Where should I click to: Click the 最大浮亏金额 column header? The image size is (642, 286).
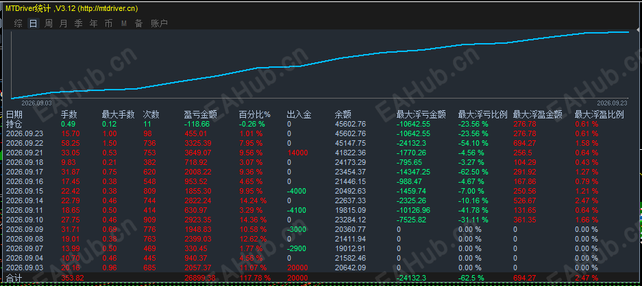tap(421, 114)
